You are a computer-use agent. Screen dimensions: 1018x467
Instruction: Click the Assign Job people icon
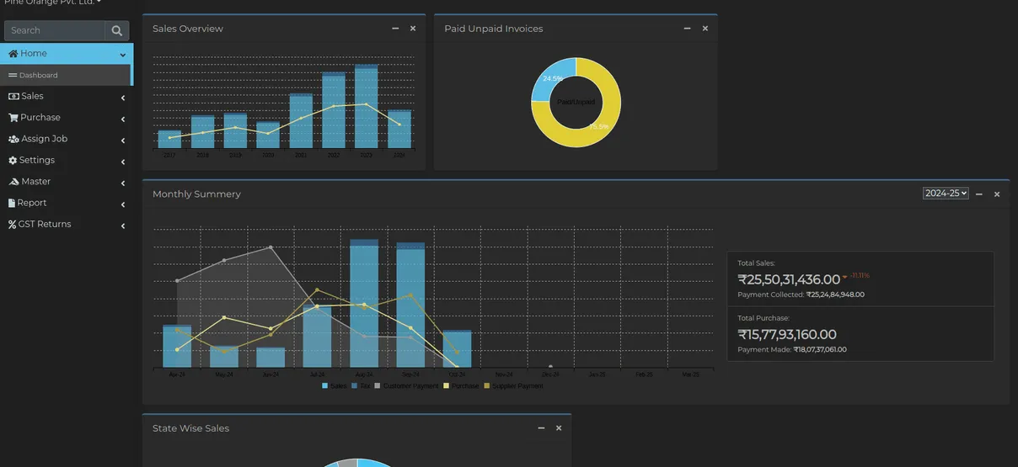coord(13,139)
